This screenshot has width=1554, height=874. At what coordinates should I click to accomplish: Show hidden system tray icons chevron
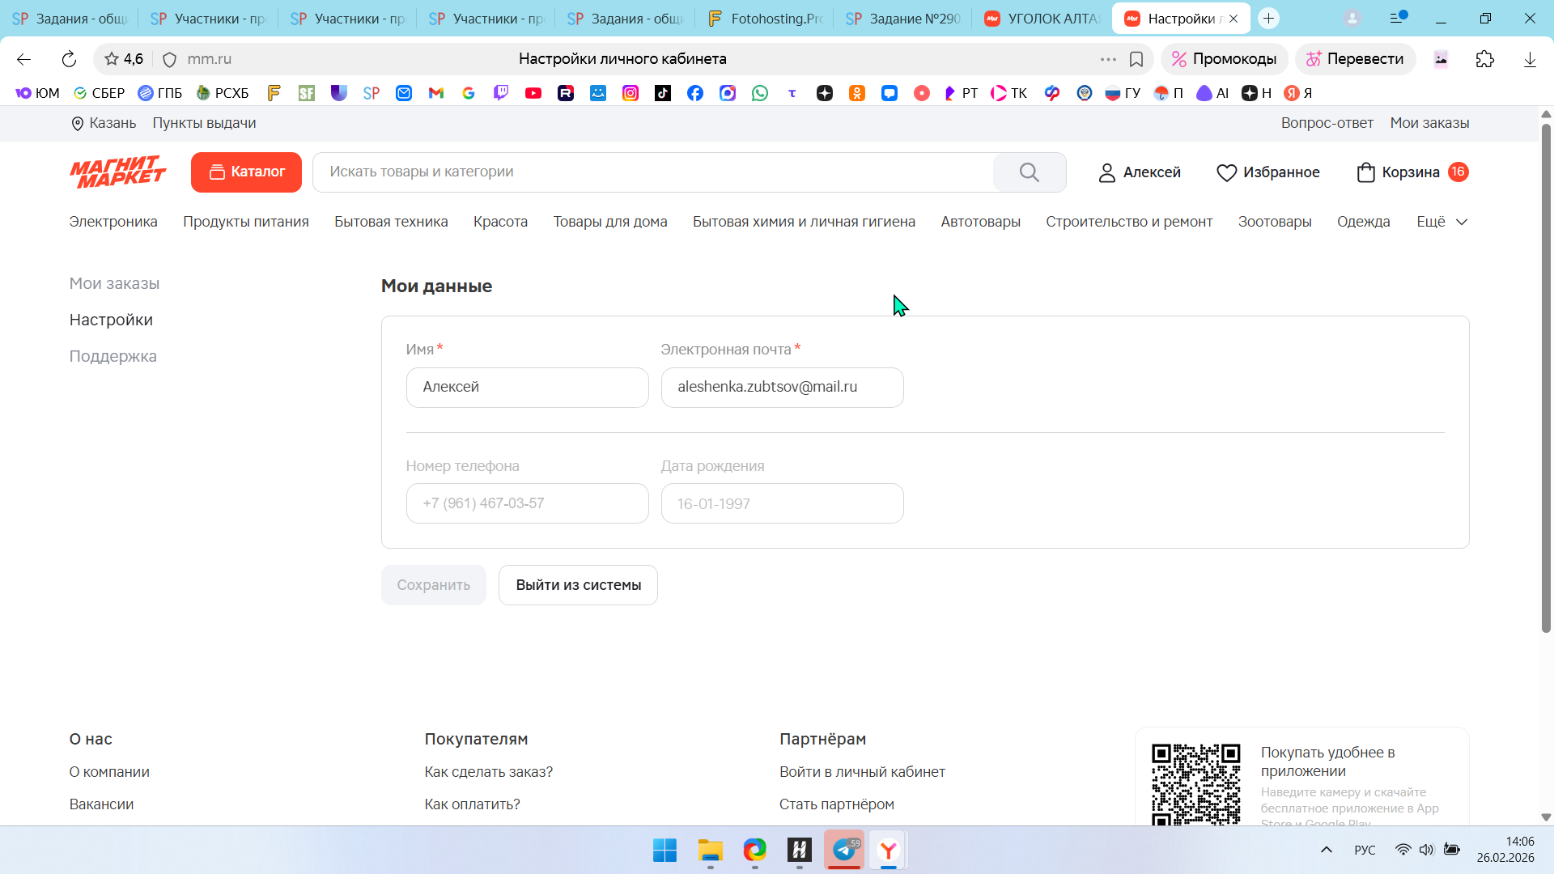point(1326,850)
